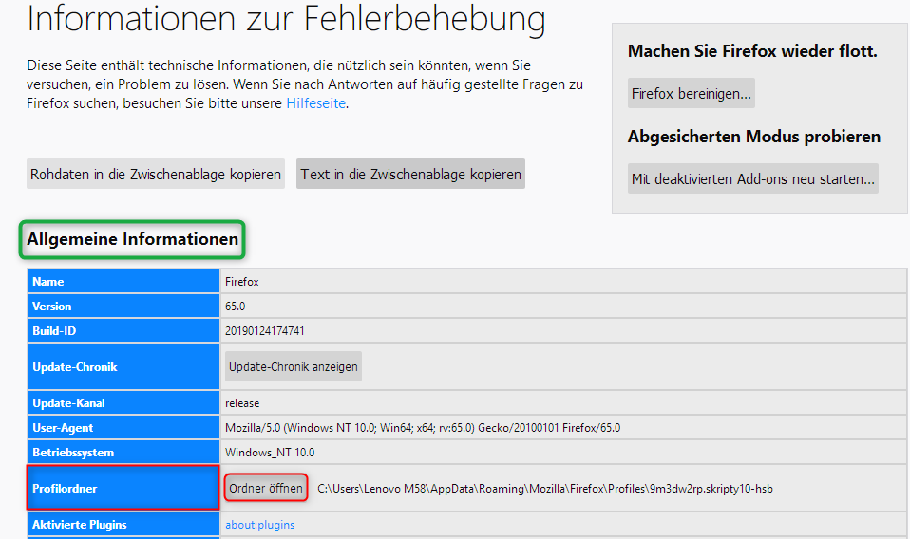Click the Build-ID row header
Image resolution: width=910 pixels, height=539 pixels.
pos(123,330)
